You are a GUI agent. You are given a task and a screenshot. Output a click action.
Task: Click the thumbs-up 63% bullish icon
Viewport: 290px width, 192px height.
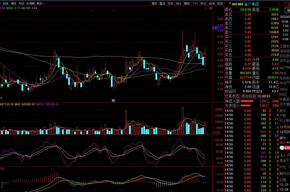point(282,148)
